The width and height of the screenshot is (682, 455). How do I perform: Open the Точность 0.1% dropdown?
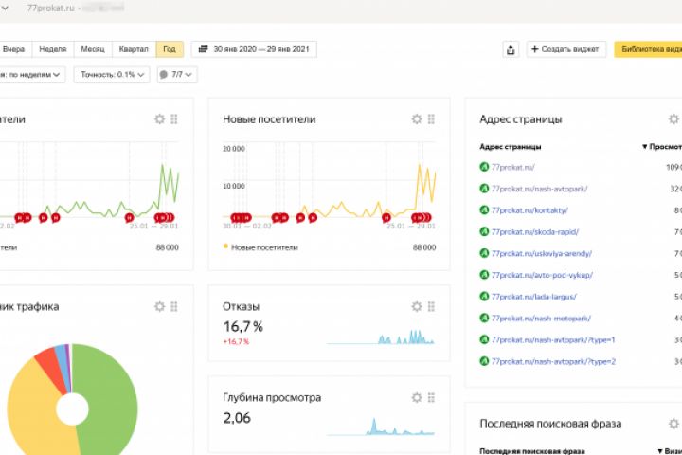point(112,75)
